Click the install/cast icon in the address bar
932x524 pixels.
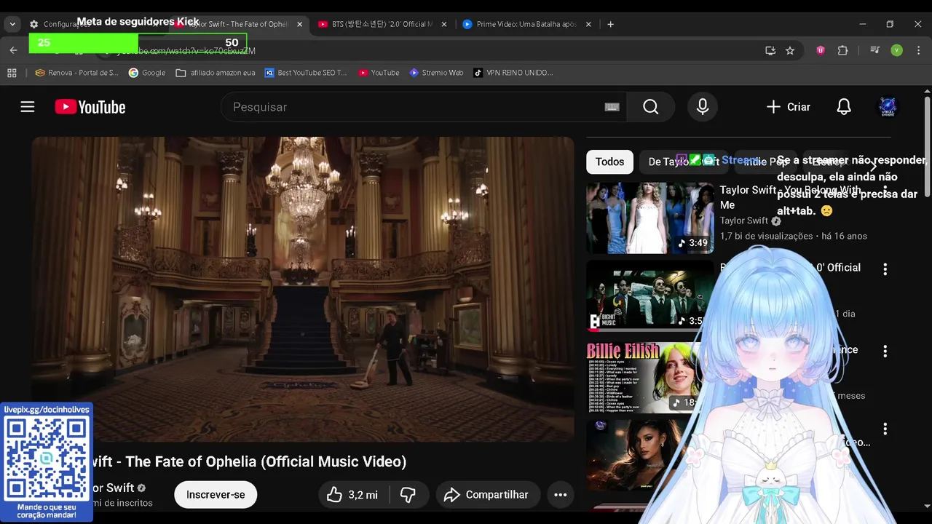pyautogui.click(x=770, y=50)
